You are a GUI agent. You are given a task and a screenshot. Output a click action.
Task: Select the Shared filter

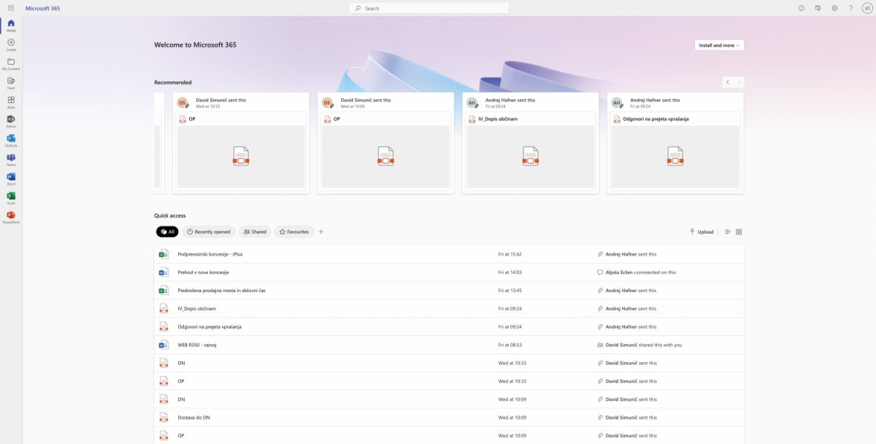tap(255, 231)
